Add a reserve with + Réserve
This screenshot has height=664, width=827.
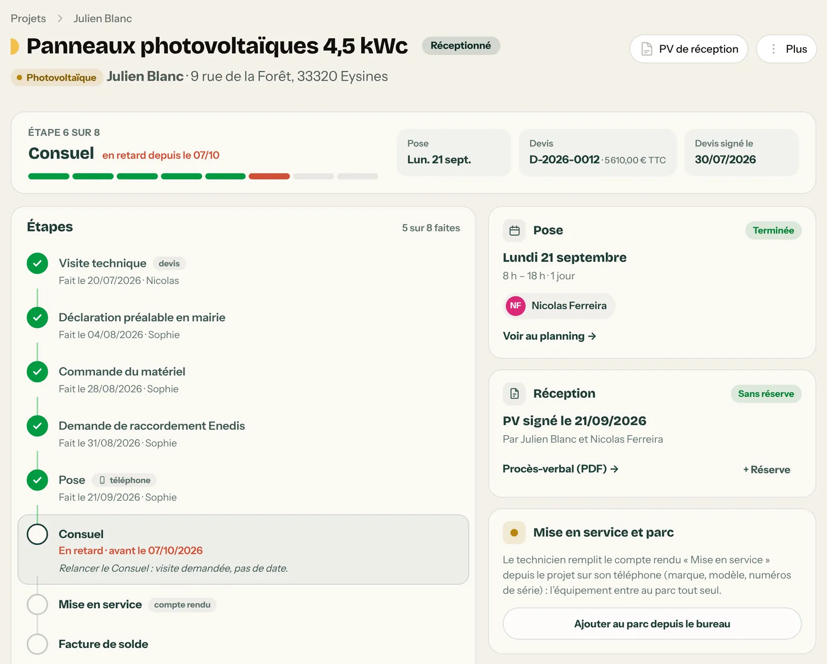pyautogui.click(x=767, y=470)
